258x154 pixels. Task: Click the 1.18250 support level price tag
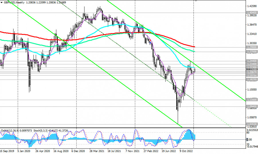point(252,80)
